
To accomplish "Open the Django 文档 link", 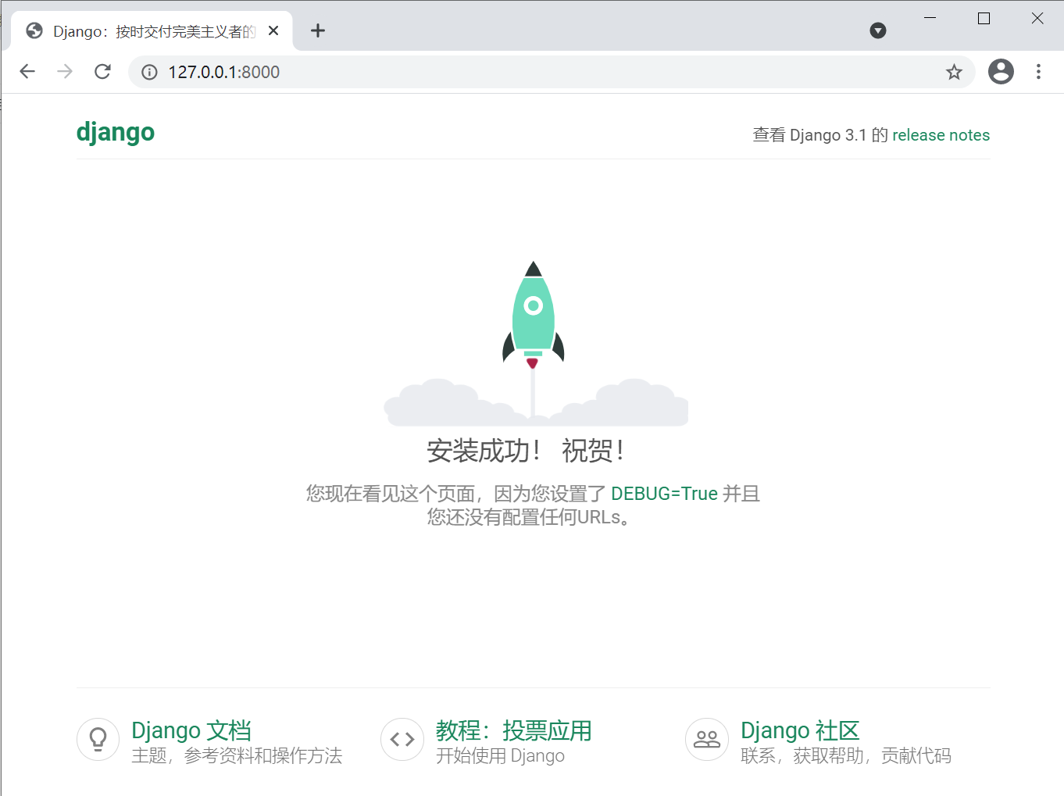I will [x=191, y=730].
